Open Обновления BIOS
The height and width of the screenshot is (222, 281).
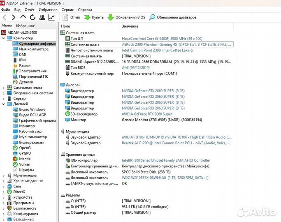[126, 17]
